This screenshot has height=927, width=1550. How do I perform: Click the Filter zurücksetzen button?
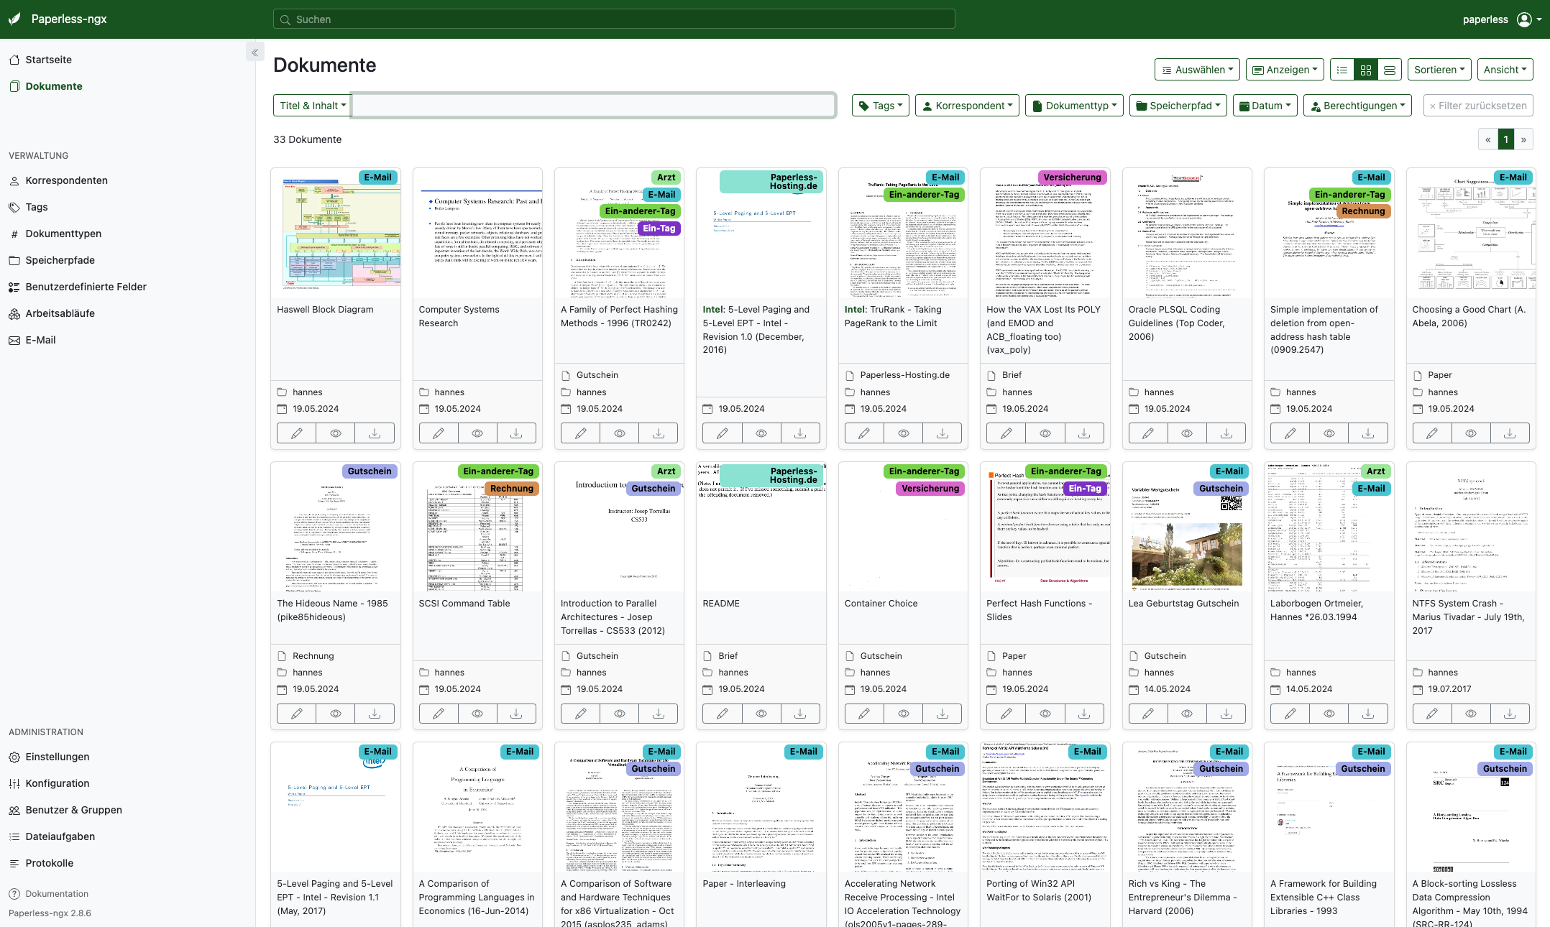1478,106
